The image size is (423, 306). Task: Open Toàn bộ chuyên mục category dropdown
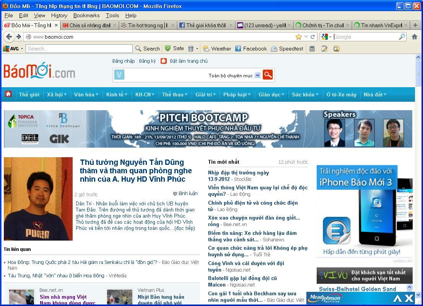pos(258,75)
